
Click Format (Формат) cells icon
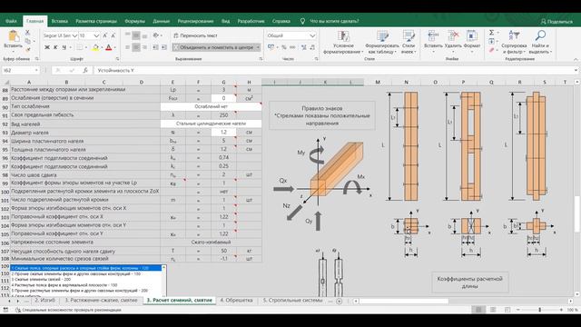coord(472,36)
